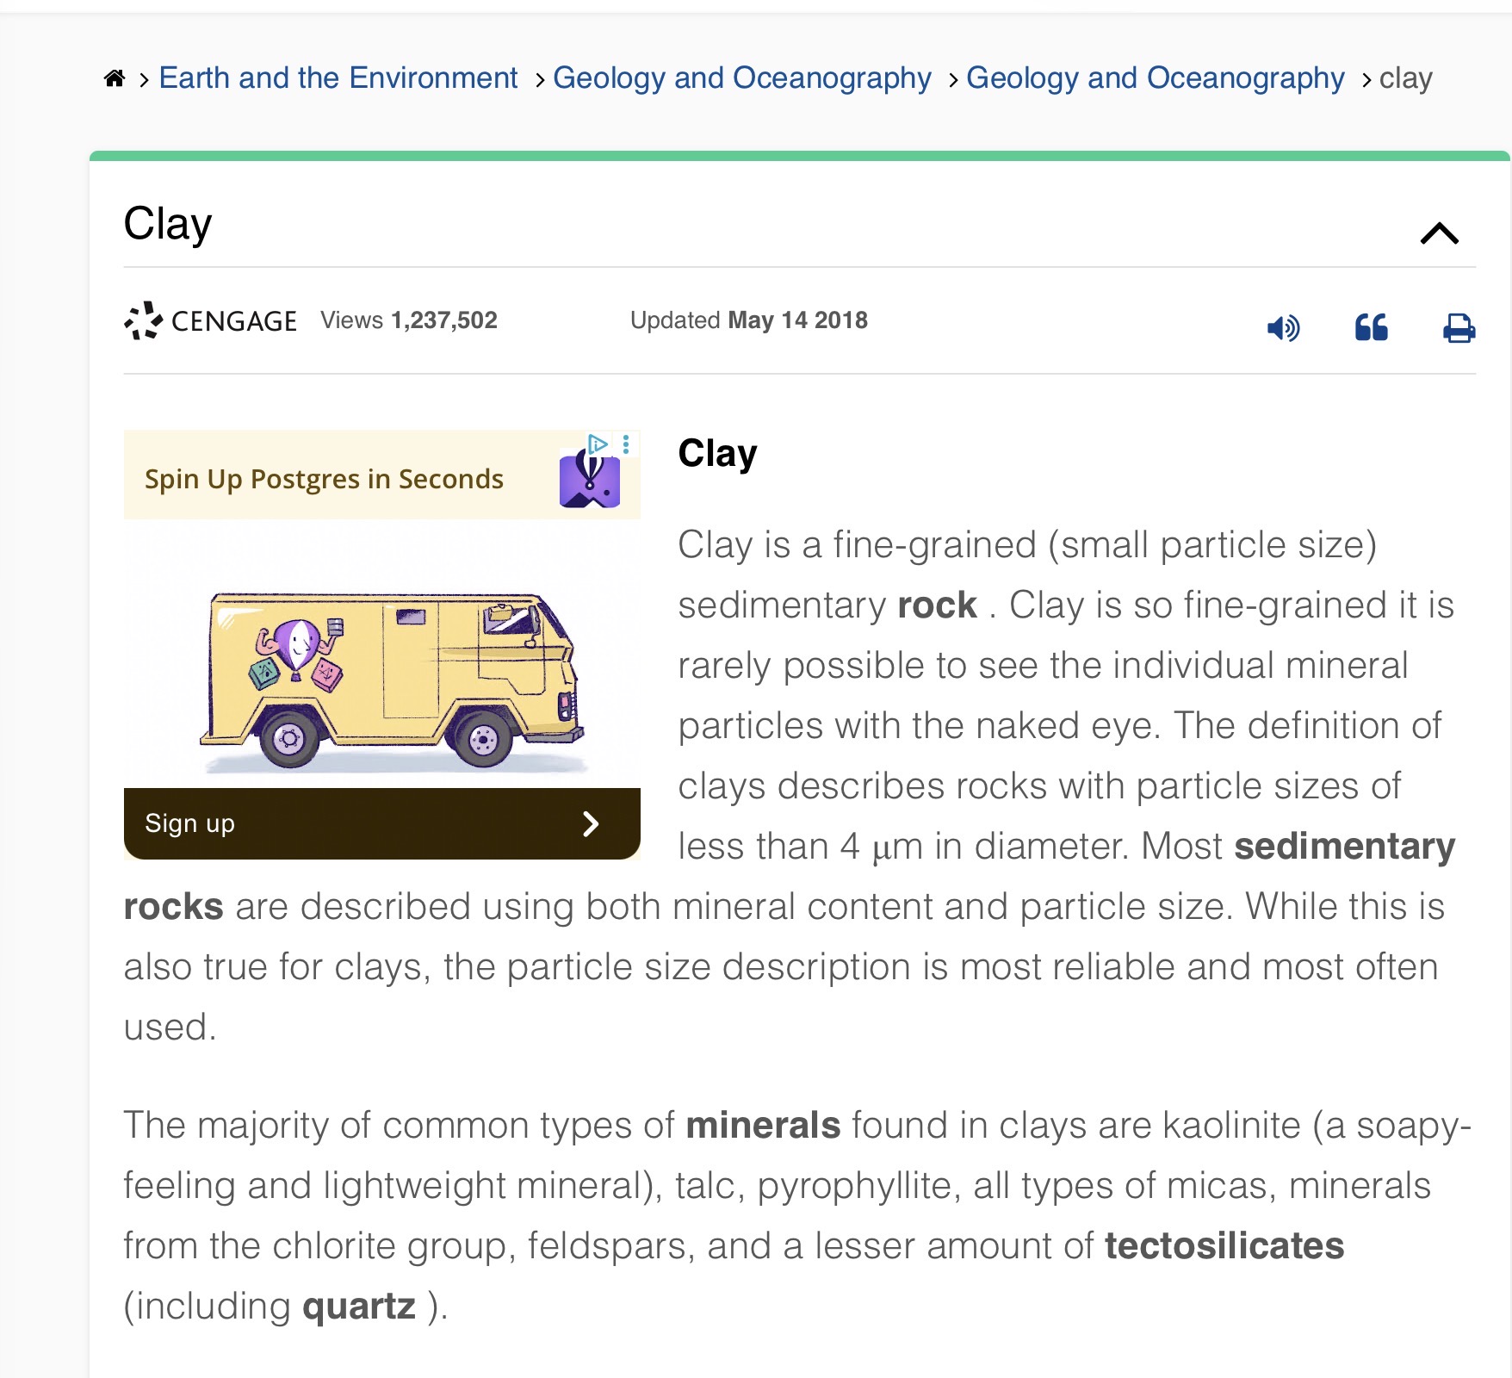Open second Geology and Oceanography breadcrumb

pos(1155,78)
